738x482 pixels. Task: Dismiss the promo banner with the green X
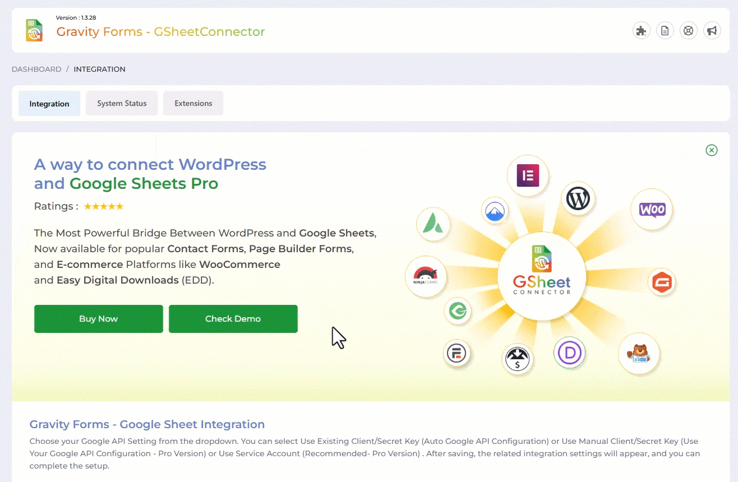[x=711, y=150]
